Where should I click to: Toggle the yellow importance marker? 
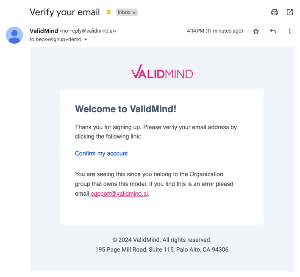(x=109, y=12)
